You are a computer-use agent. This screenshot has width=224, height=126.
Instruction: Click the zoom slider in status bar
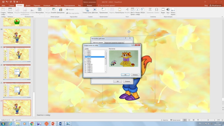click(x=208, y=120)
